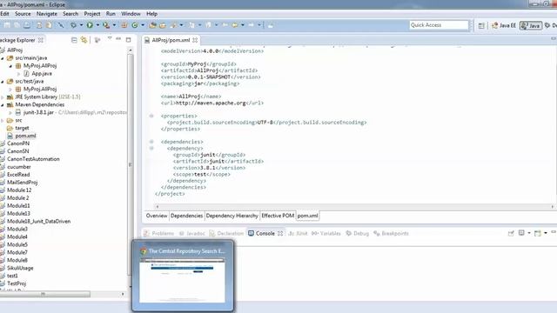The width and height of the screenshot is (557, 313).
Task: Click the Save icon in the toolbar
Action: point(7,25)
